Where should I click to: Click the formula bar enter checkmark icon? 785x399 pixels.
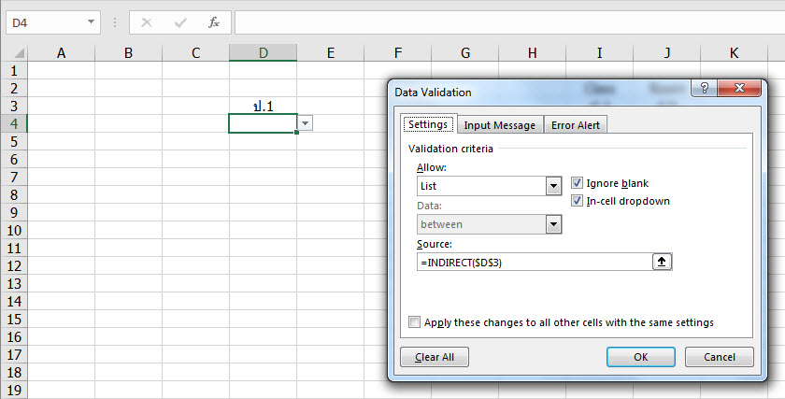(180, 21)
